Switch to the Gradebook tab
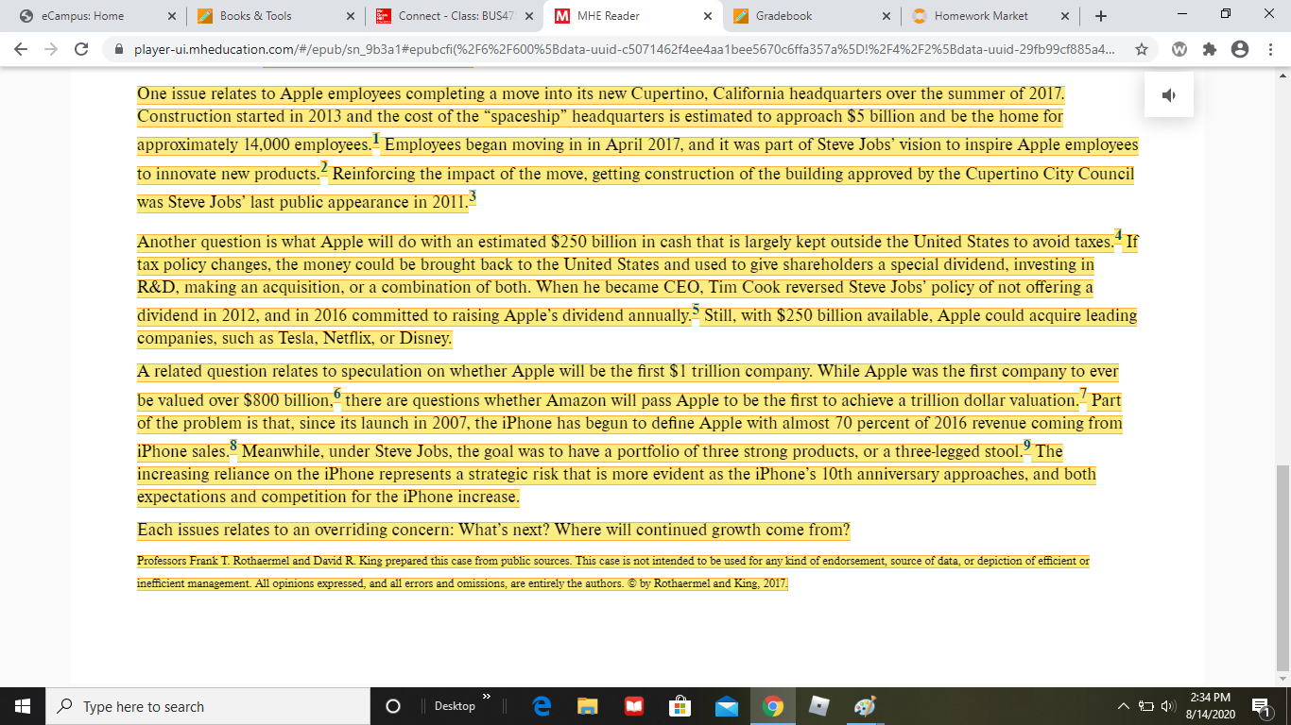 [x=812, y=16]
